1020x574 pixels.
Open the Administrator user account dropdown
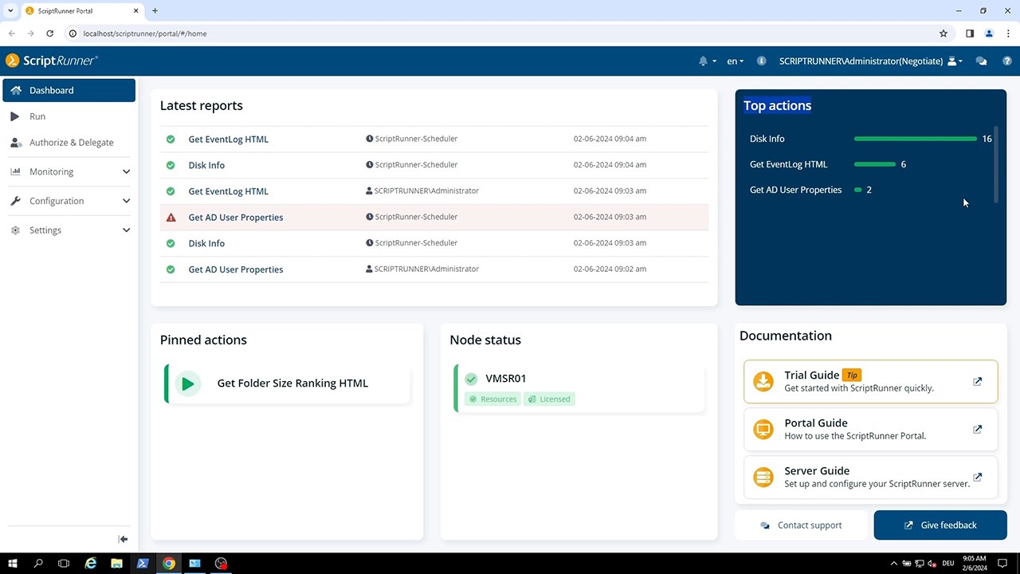871,61
